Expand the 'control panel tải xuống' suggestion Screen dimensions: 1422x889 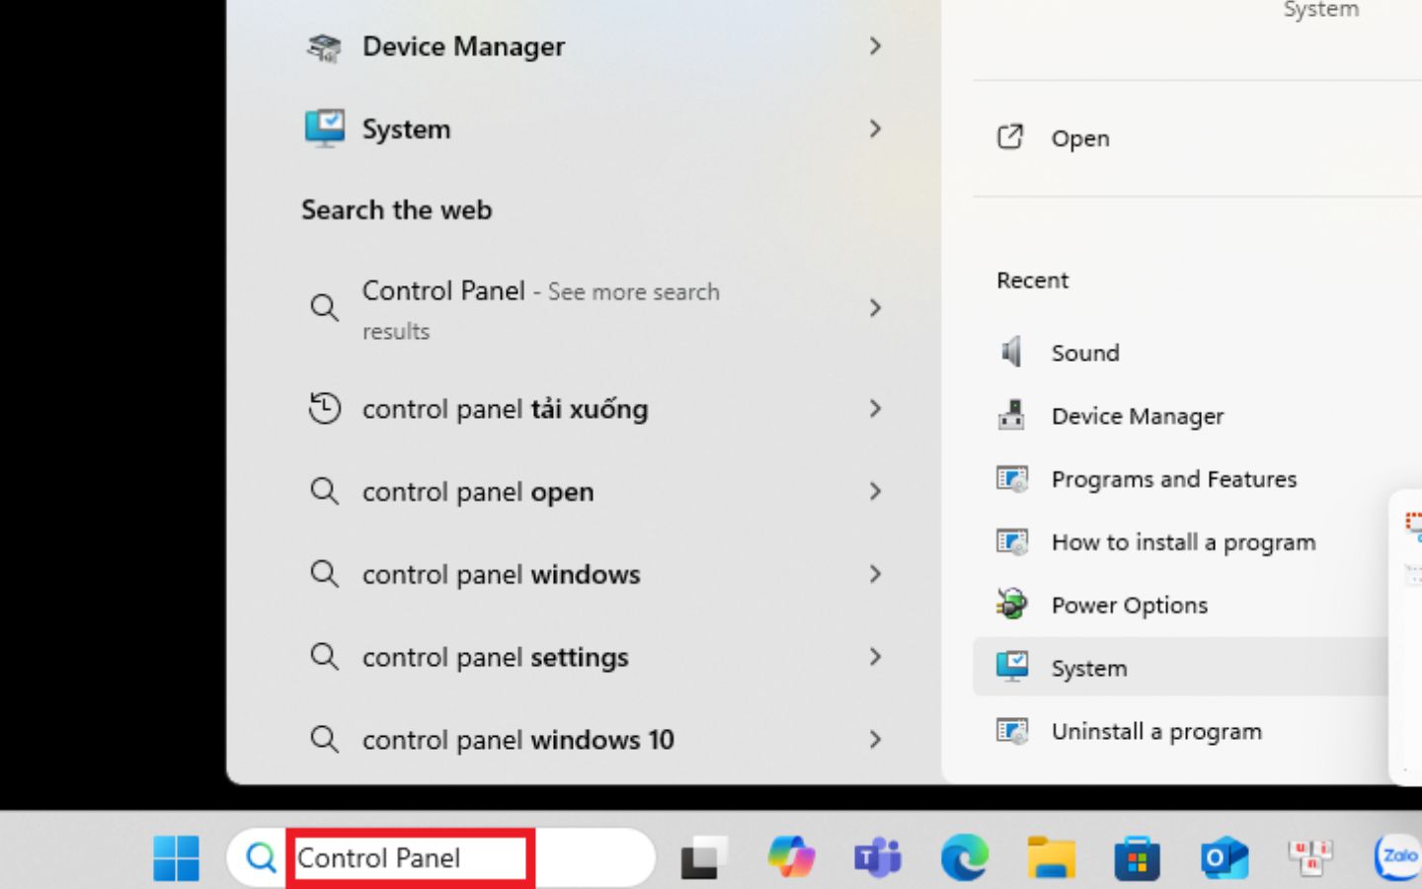coord(875,409)
